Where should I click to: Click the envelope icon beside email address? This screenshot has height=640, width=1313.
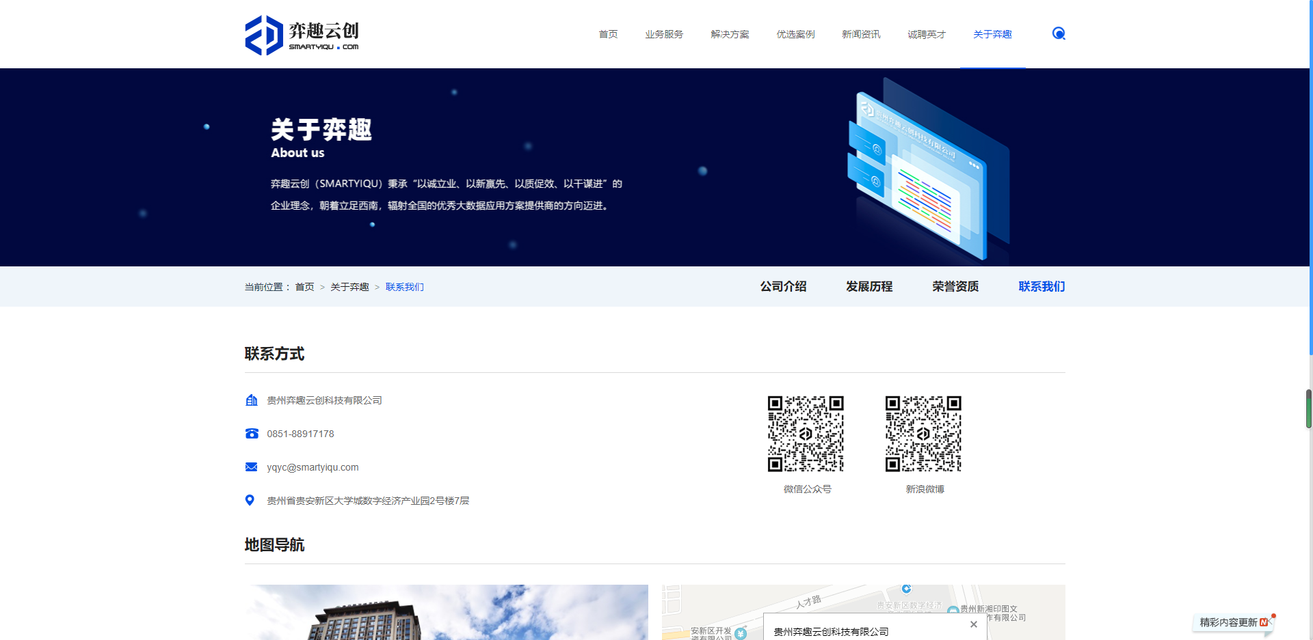(250, 467)
